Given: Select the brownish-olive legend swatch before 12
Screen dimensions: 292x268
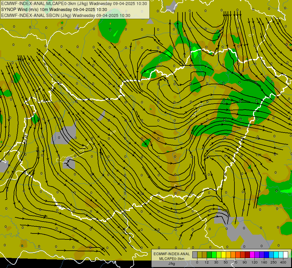Looking at the screenshot, I should coord(205,255).
